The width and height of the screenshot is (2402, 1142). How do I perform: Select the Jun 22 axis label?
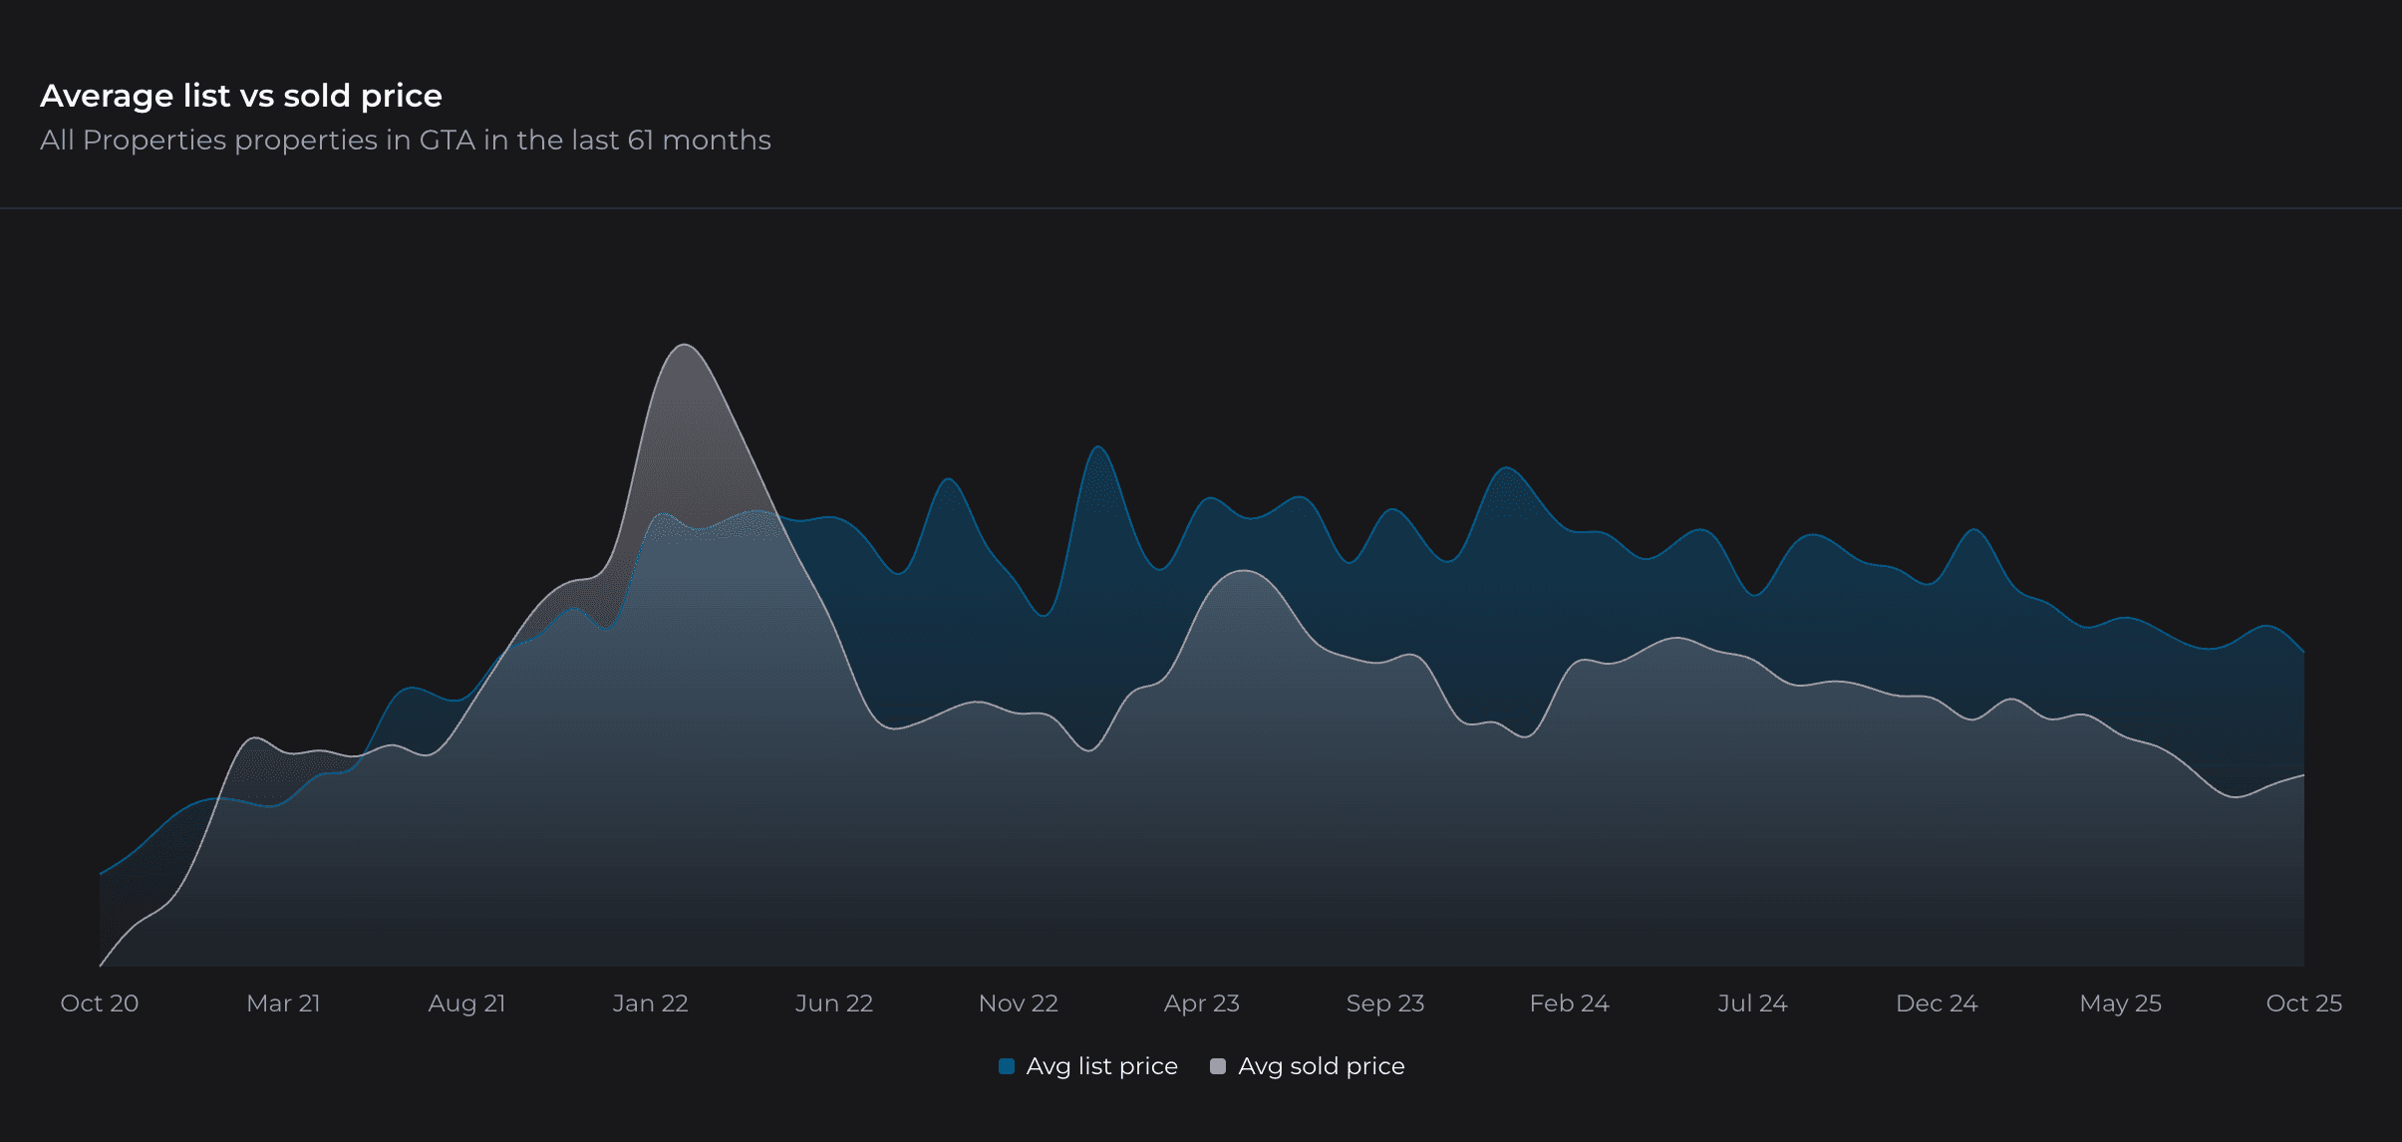click(834, 1002)
